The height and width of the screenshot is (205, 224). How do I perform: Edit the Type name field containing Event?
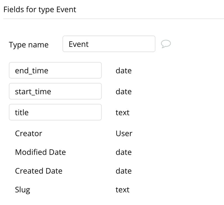coord(109,44)
